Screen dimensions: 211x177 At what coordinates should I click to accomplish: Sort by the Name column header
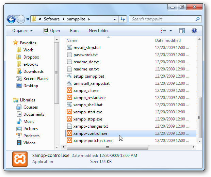[72, 41]
